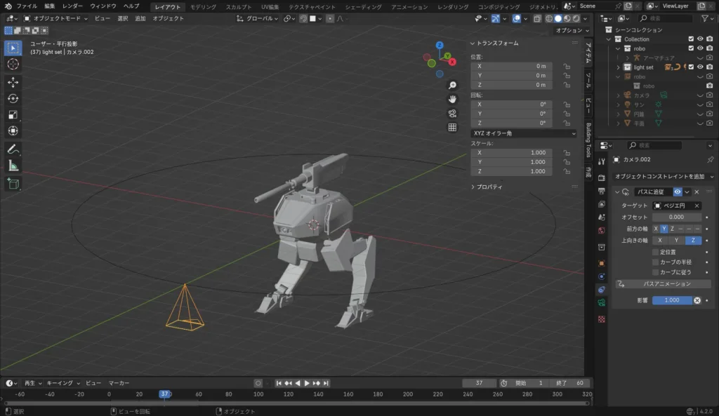719x416 pixels.
Task: Enable the 定位置 checkbox
Action: (656, 251)
